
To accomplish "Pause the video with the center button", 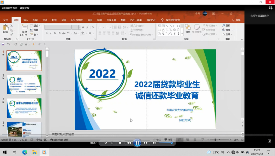I will pos(137,143).
